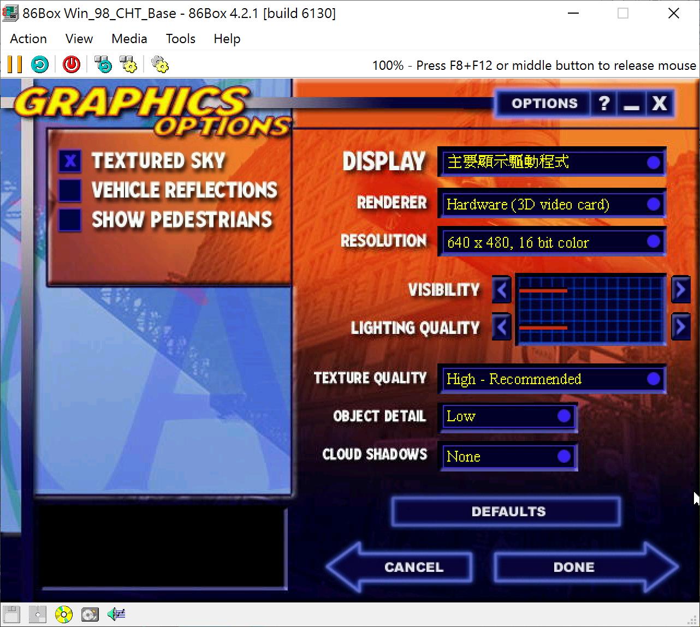Image resolution: width=700 pixels, height=627 pixels.
Task: Click the 86Box app icon in title bar
Action: (10, 13)
